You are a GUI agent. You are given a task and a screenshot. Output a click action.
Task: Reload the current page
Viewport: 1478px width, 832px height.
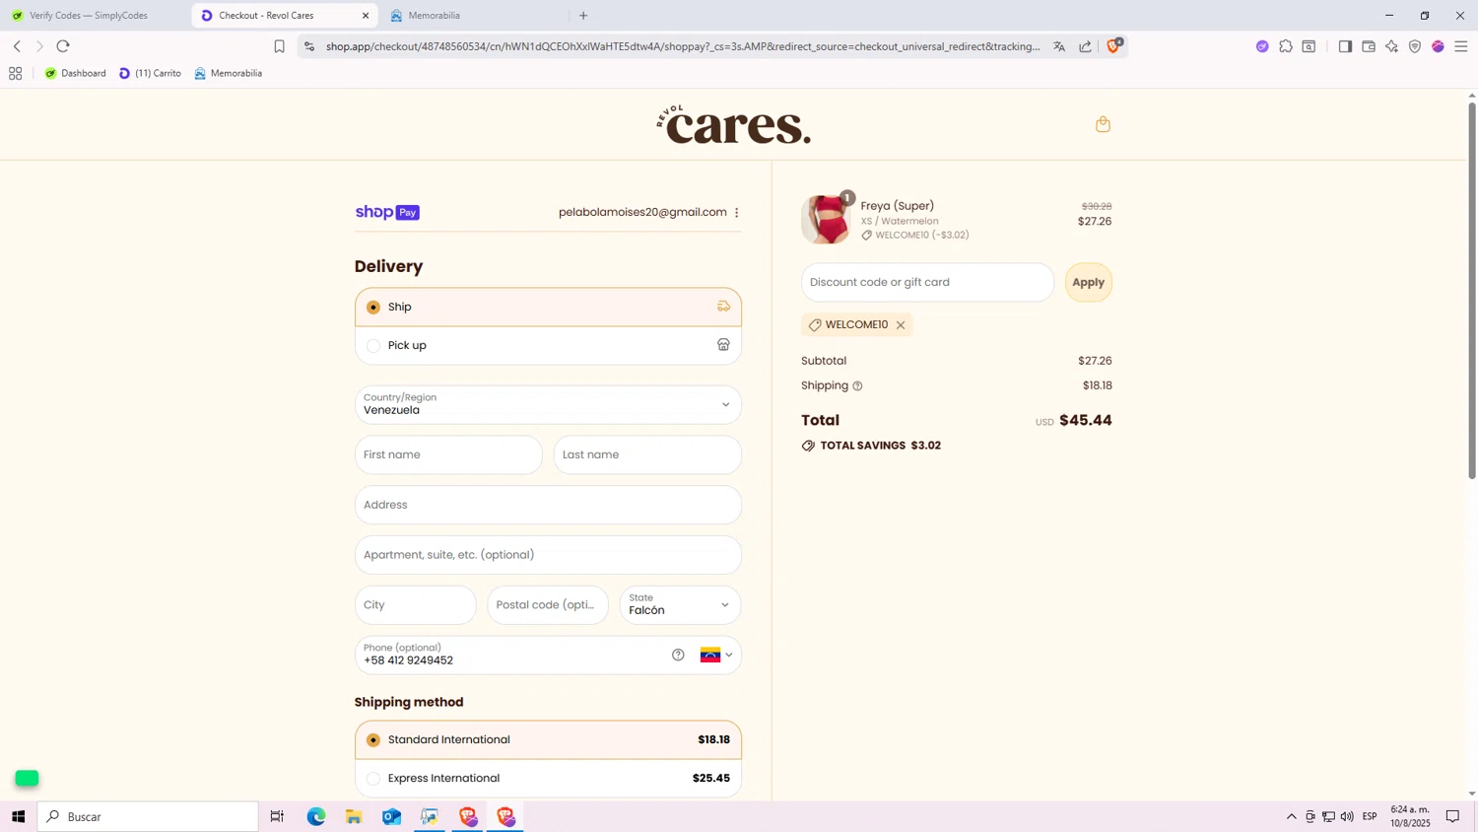tap(63, 46)
